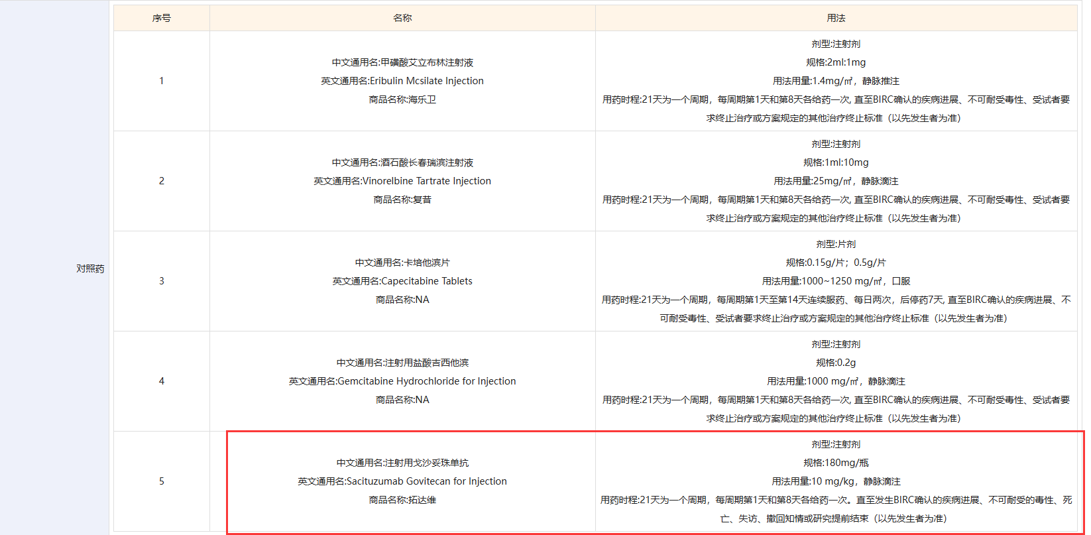Viewport: 1091px width, 535px height.
Task: Select the text '中文通用名:卡培他滨片'
Action: click(x=402, y=263)
